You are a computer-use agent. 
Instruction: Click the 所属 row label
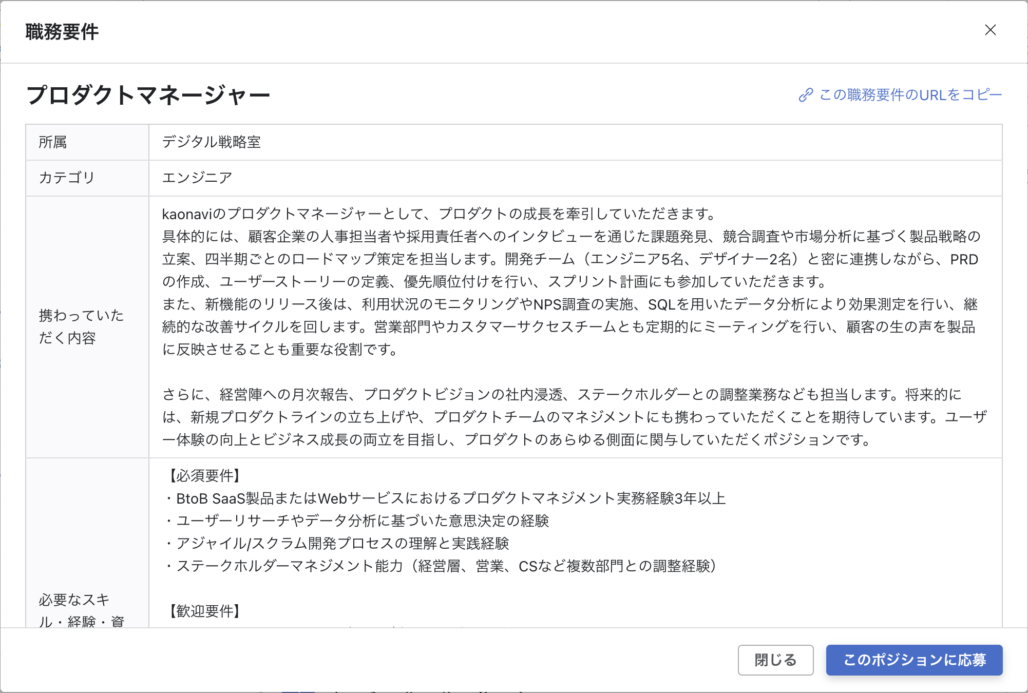[x=53, y=142]
